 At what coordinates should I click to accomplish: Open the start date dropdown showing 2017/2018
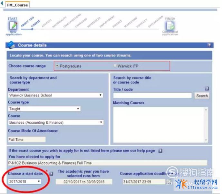(25, 181)
